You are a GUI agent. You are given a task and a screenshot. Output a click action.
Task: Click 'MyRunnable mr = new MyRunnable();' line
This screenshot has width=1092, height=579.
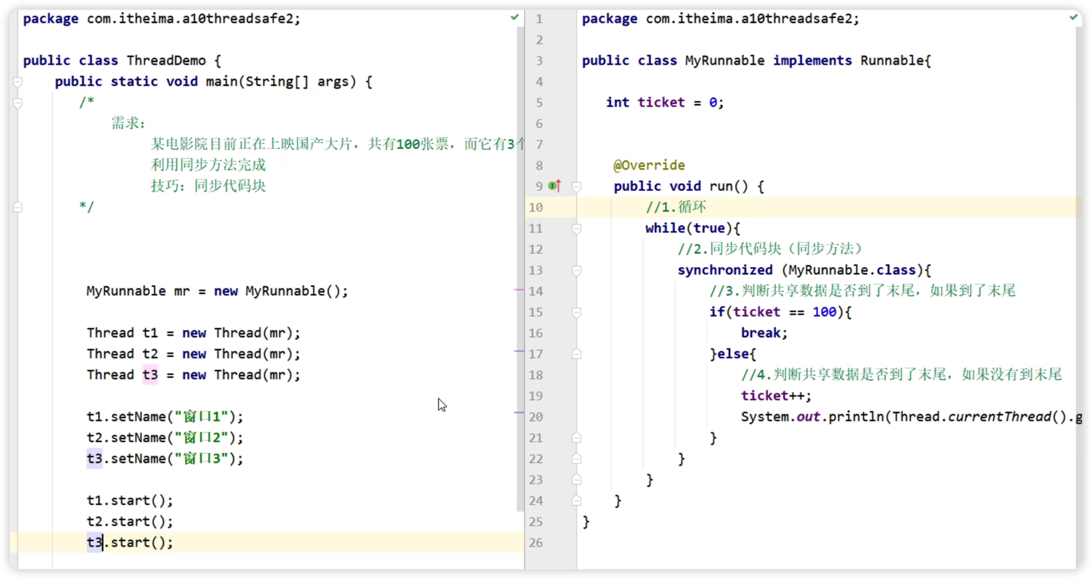coord(217,291)
